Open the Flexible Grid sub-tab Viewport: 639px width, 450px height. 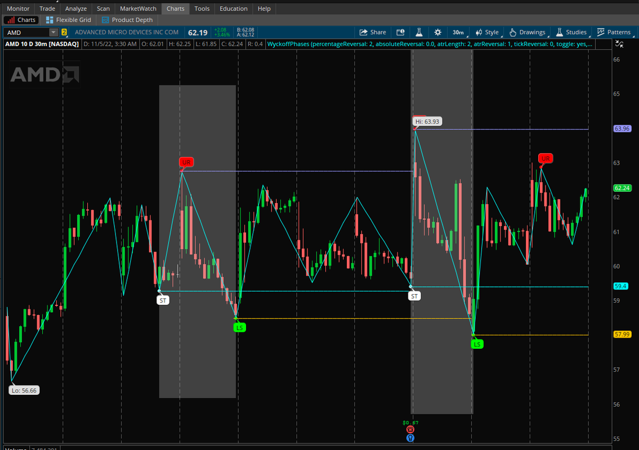[69, 20]
